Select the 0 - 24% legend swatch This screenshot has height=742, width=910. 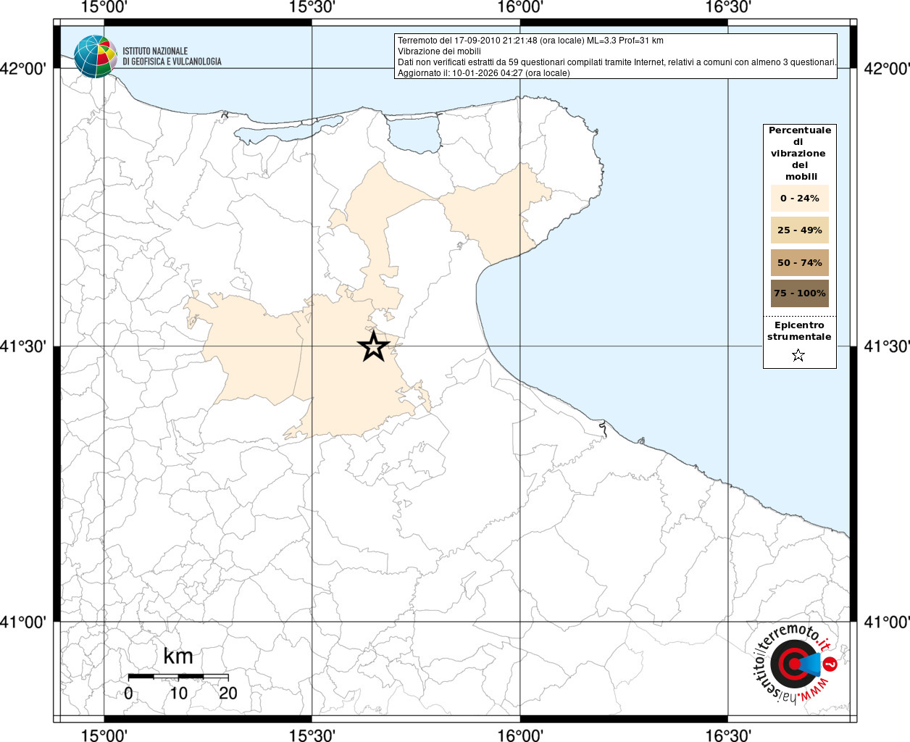[x=799, y=199]
